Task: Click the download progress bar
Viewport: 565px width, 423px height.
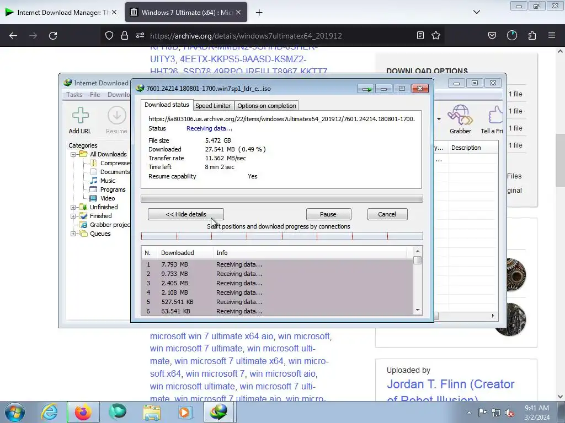Action: point(282,198)
